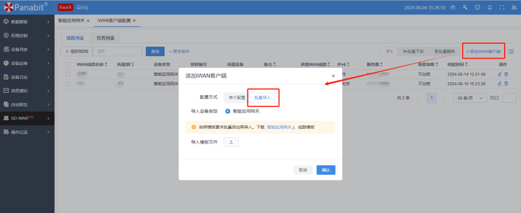Expand the SD-WAN chevron arrow
This screenshot has height=213, width=521.
pos(48,118)
